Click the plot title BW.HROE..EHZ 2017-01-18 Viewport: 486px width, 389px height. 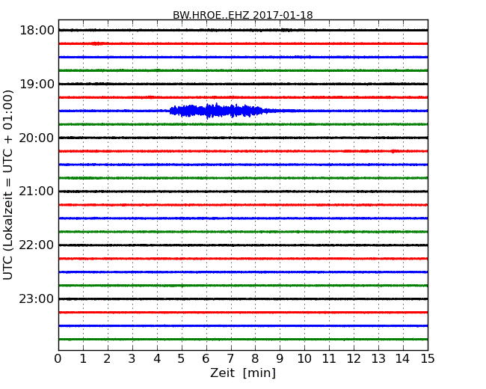243,15
